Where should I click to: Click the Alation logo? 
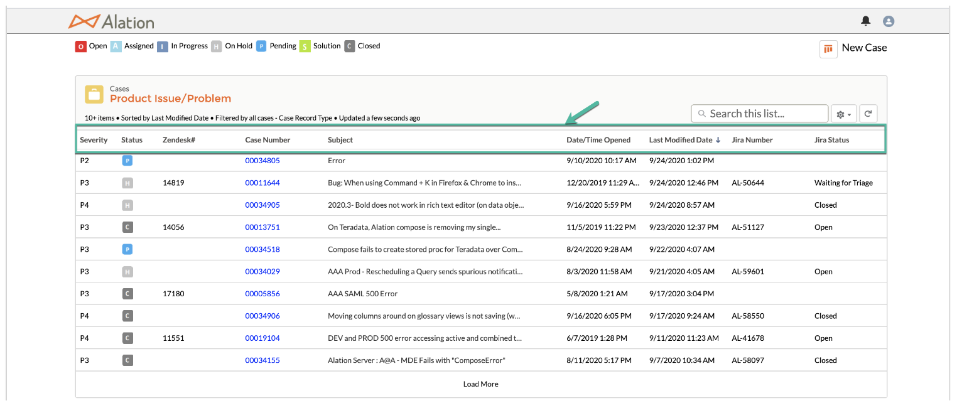111,21
